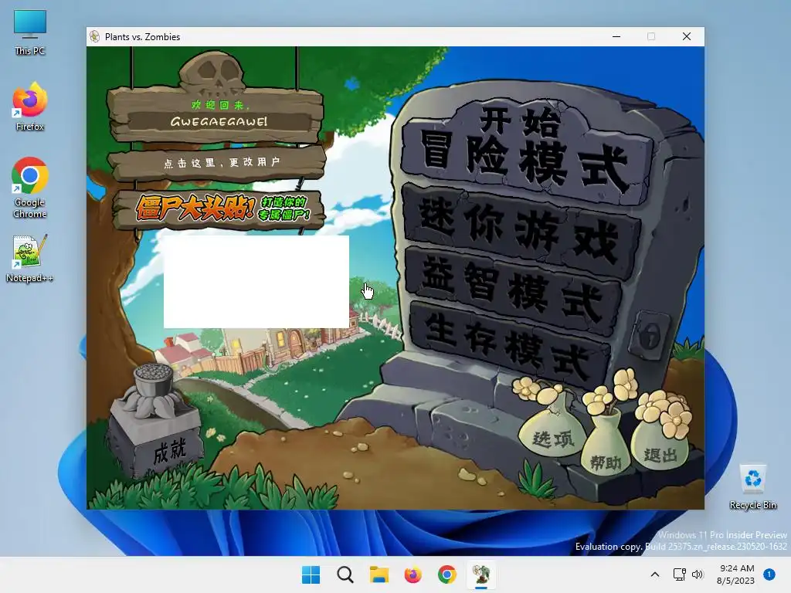Open Recycle Bin desktop icon
This screenshot has width=791, height=593.
click(752, 486)
